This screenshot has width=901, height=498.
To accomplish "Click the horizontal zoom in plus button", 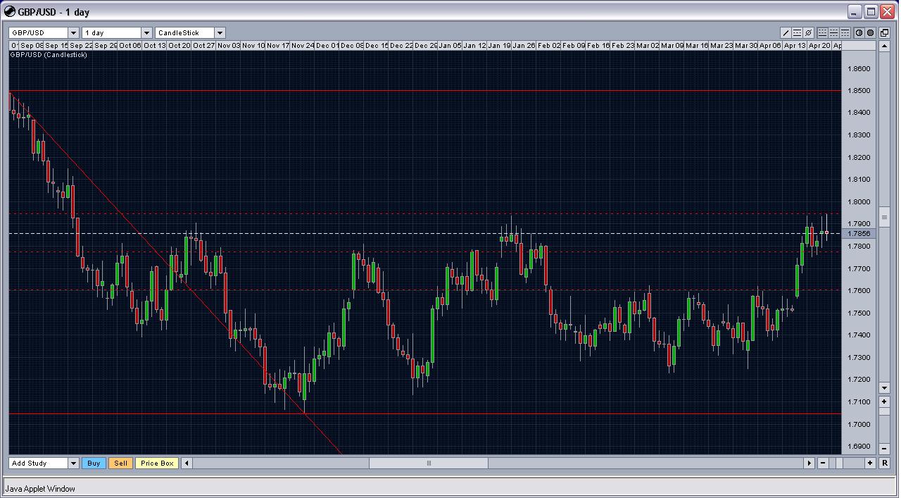I will click(x=870, y=463).
